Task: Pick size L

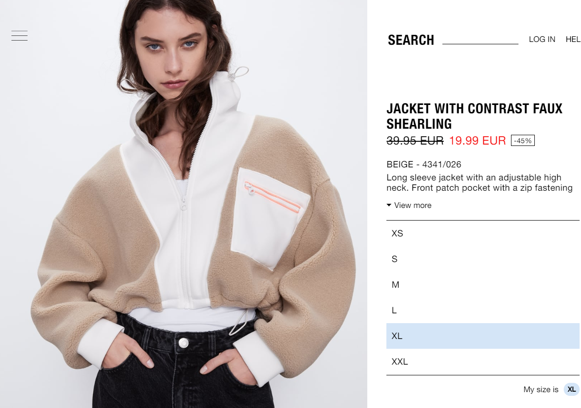Action: pyautogui.click(x=483, y=311)
